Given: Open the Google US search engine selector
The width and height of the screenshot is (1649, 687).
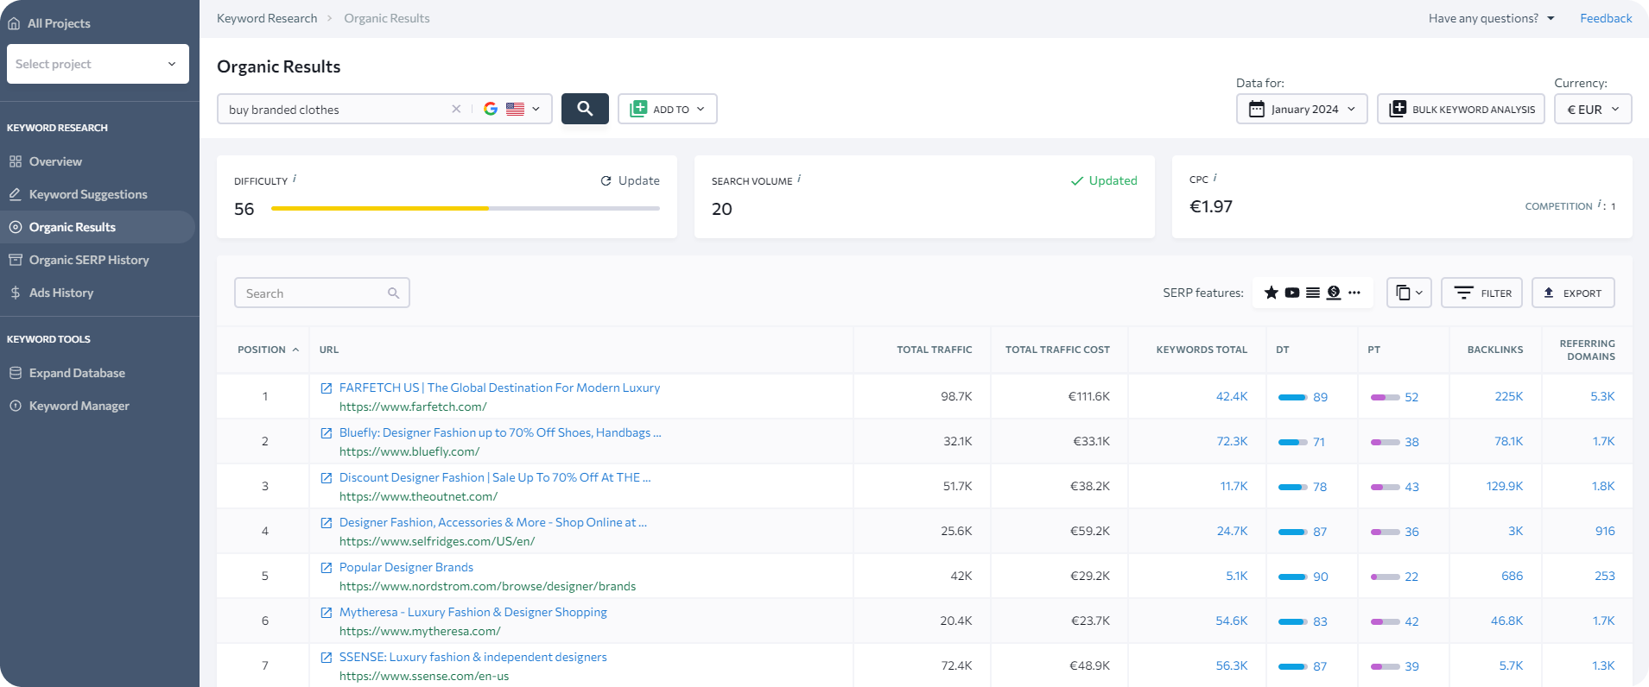Looking at the screenshot, I should [x=512, y=109].
